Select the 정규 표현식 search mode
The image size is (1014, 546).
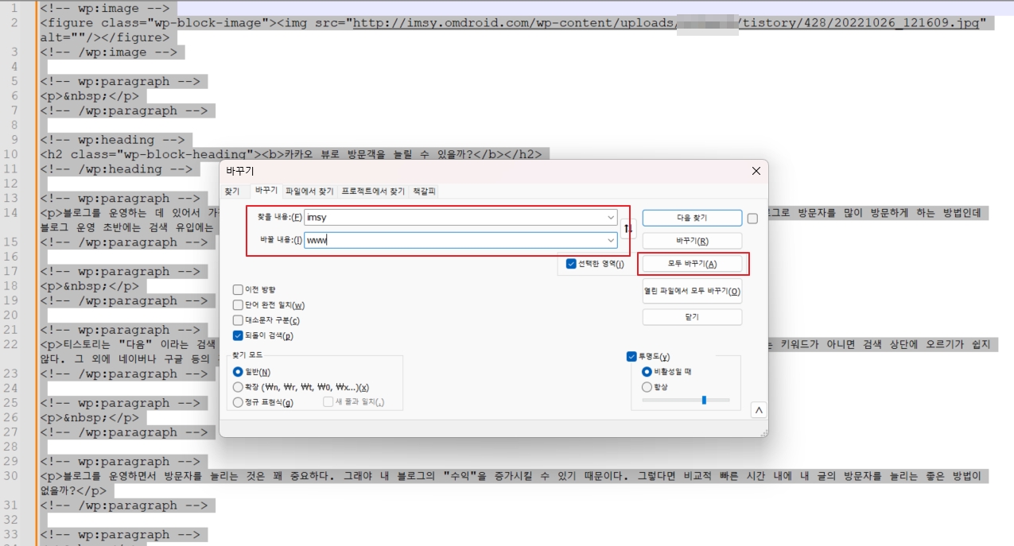coord(238,402)
